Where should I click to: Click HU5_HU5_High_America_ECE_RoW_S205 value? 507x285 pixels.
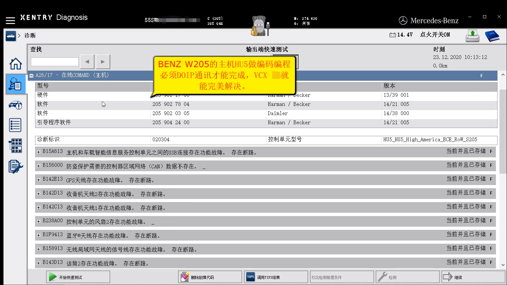click(430, 140)
